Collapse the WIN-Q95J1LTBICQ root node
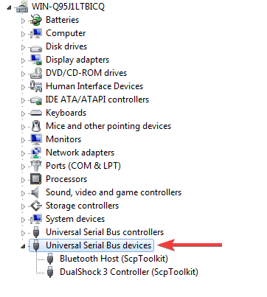 point(9,7)
